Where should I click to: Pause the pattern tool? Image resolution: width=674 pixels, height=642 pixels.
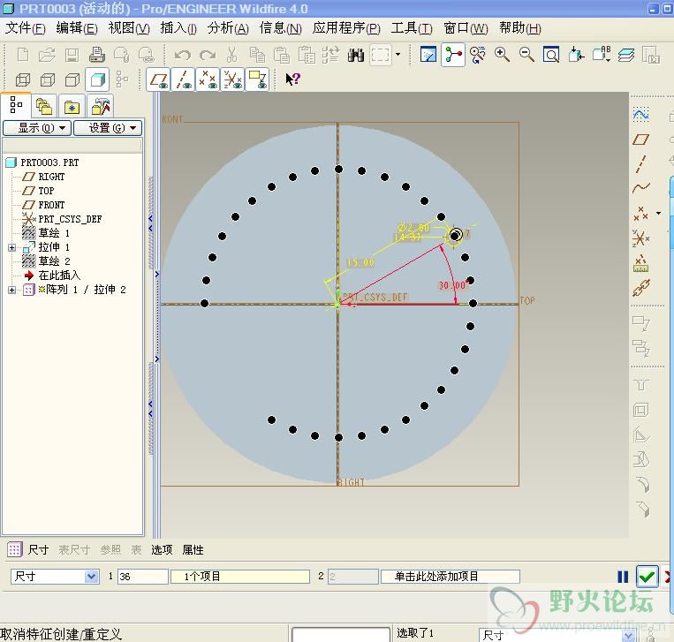(x=623, y=577)
